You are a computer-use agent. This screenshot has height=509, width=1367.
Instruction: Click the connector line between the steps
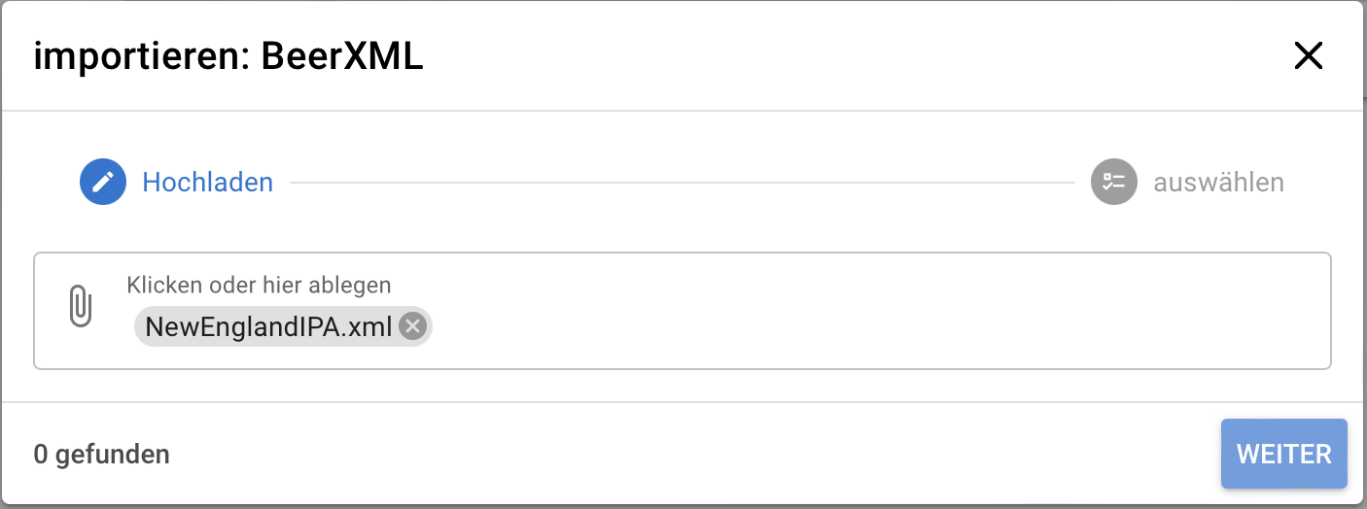click(x=683, y=182)
